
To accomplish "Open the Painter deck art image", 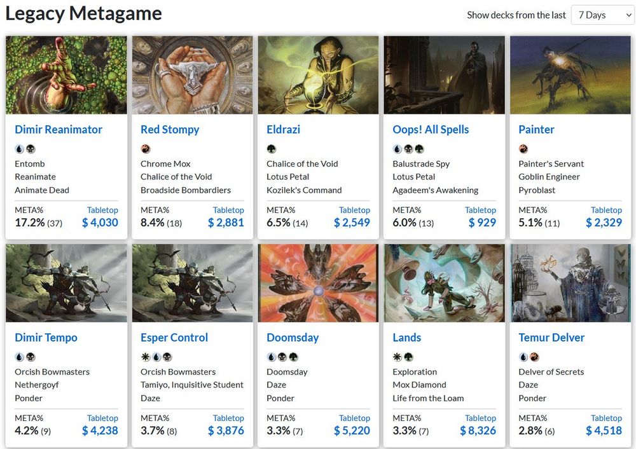I will tap(570, 75).
